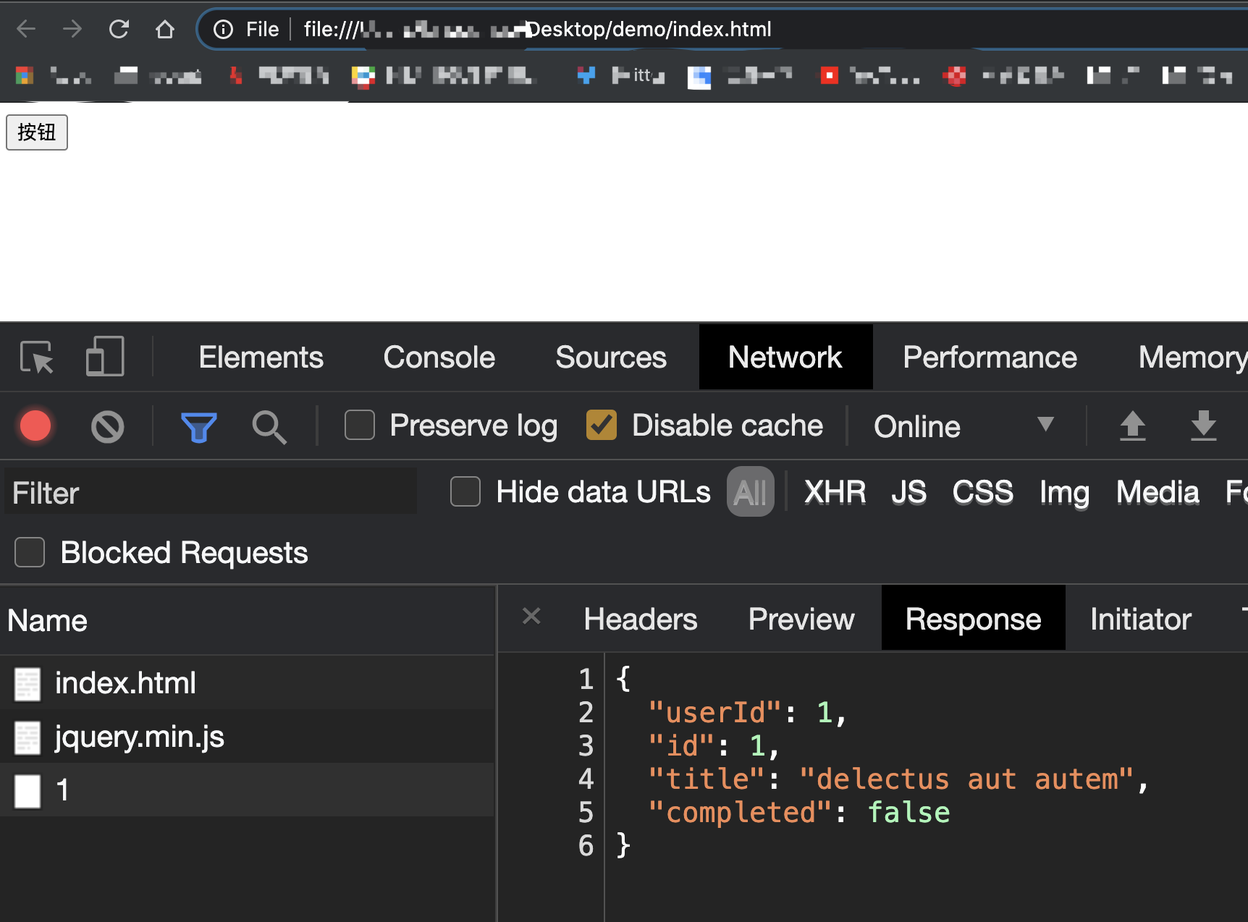Select jquery.min.js in the request list
Viewport: 1248px width, 922px height.
[139, 737]
